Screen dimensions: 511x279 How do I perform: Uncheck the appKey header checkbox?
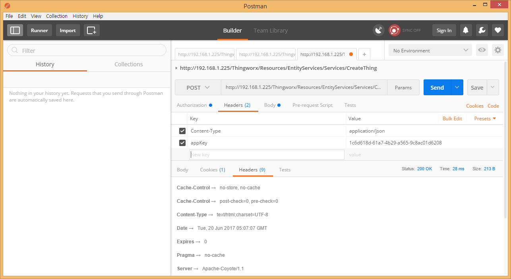pyautogui.click(x=182, y=143)
